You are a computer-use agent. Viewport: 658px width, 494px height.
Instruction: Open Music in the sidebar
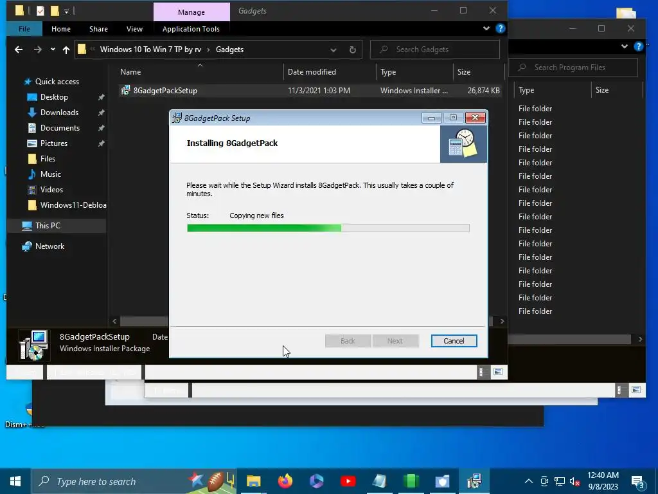(50, 174)
